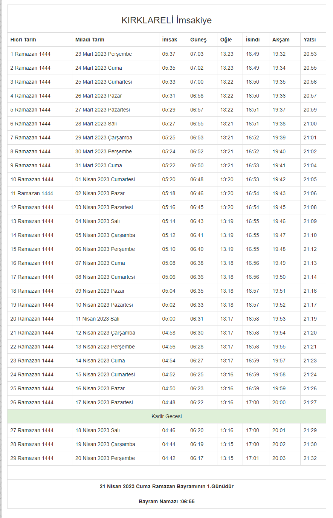Screen dimensions: 333x518
Task: Select the Kadir Gecesi green row
Action: (x=166, y=416)
